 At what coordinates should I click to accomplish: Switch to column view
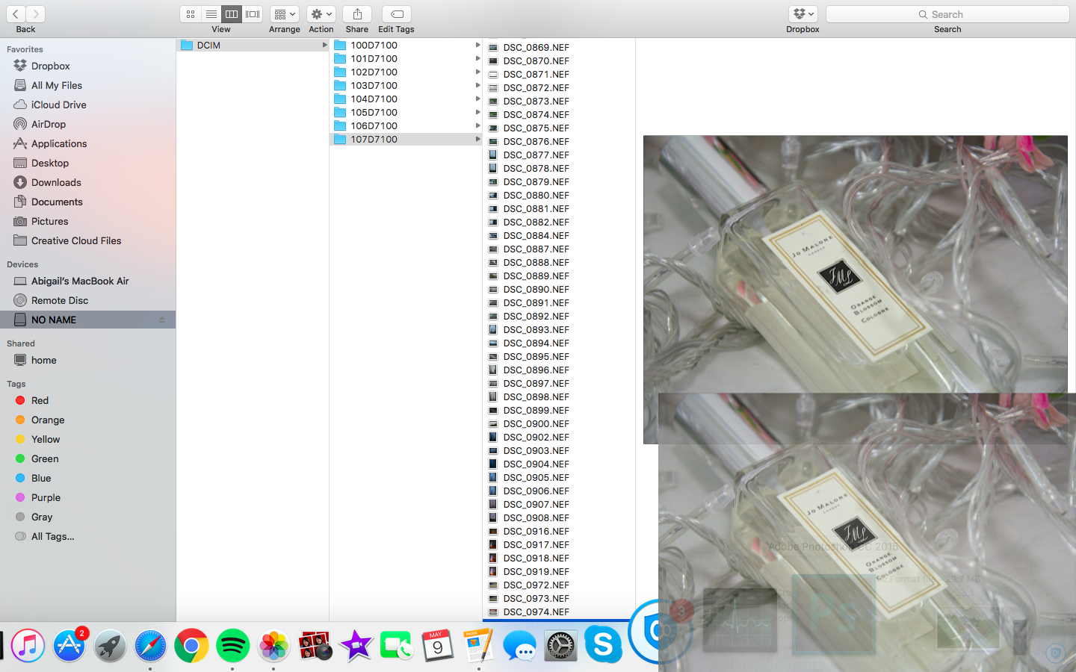click(x=232, y=14)
